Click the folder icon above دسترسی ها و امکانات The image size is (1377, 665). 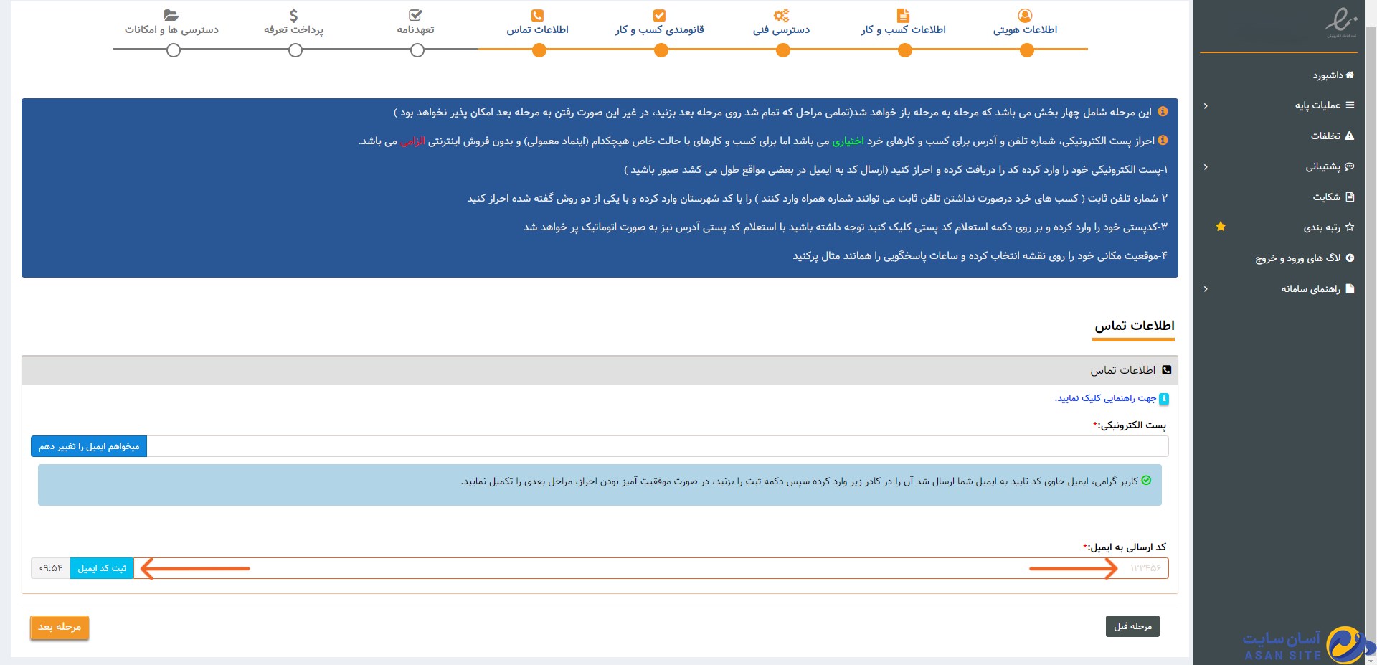click(x=171, y=15)
